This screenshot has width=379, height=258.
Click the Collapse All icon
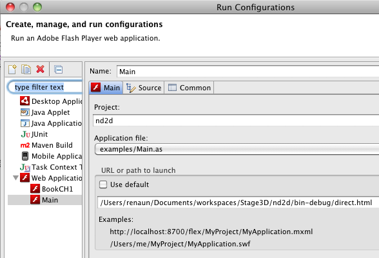click(x=59, y=70)
